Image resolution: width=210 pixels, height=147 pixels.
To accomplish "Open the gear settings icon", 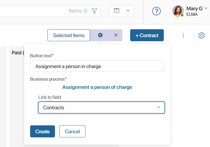I will pyautogui.click(x=202, y=35).
